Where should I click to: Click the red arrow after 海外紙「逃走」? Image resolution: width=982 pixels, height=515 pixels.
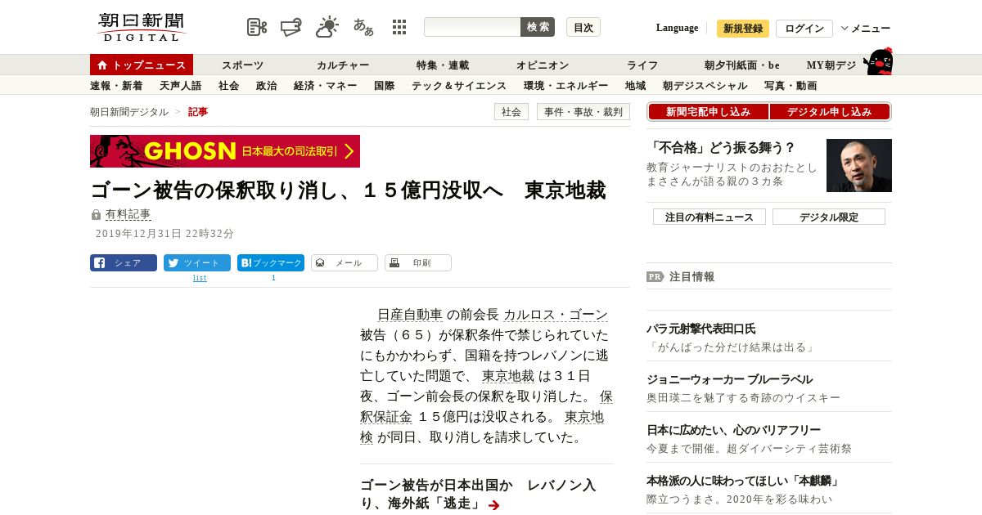[493, 505]
